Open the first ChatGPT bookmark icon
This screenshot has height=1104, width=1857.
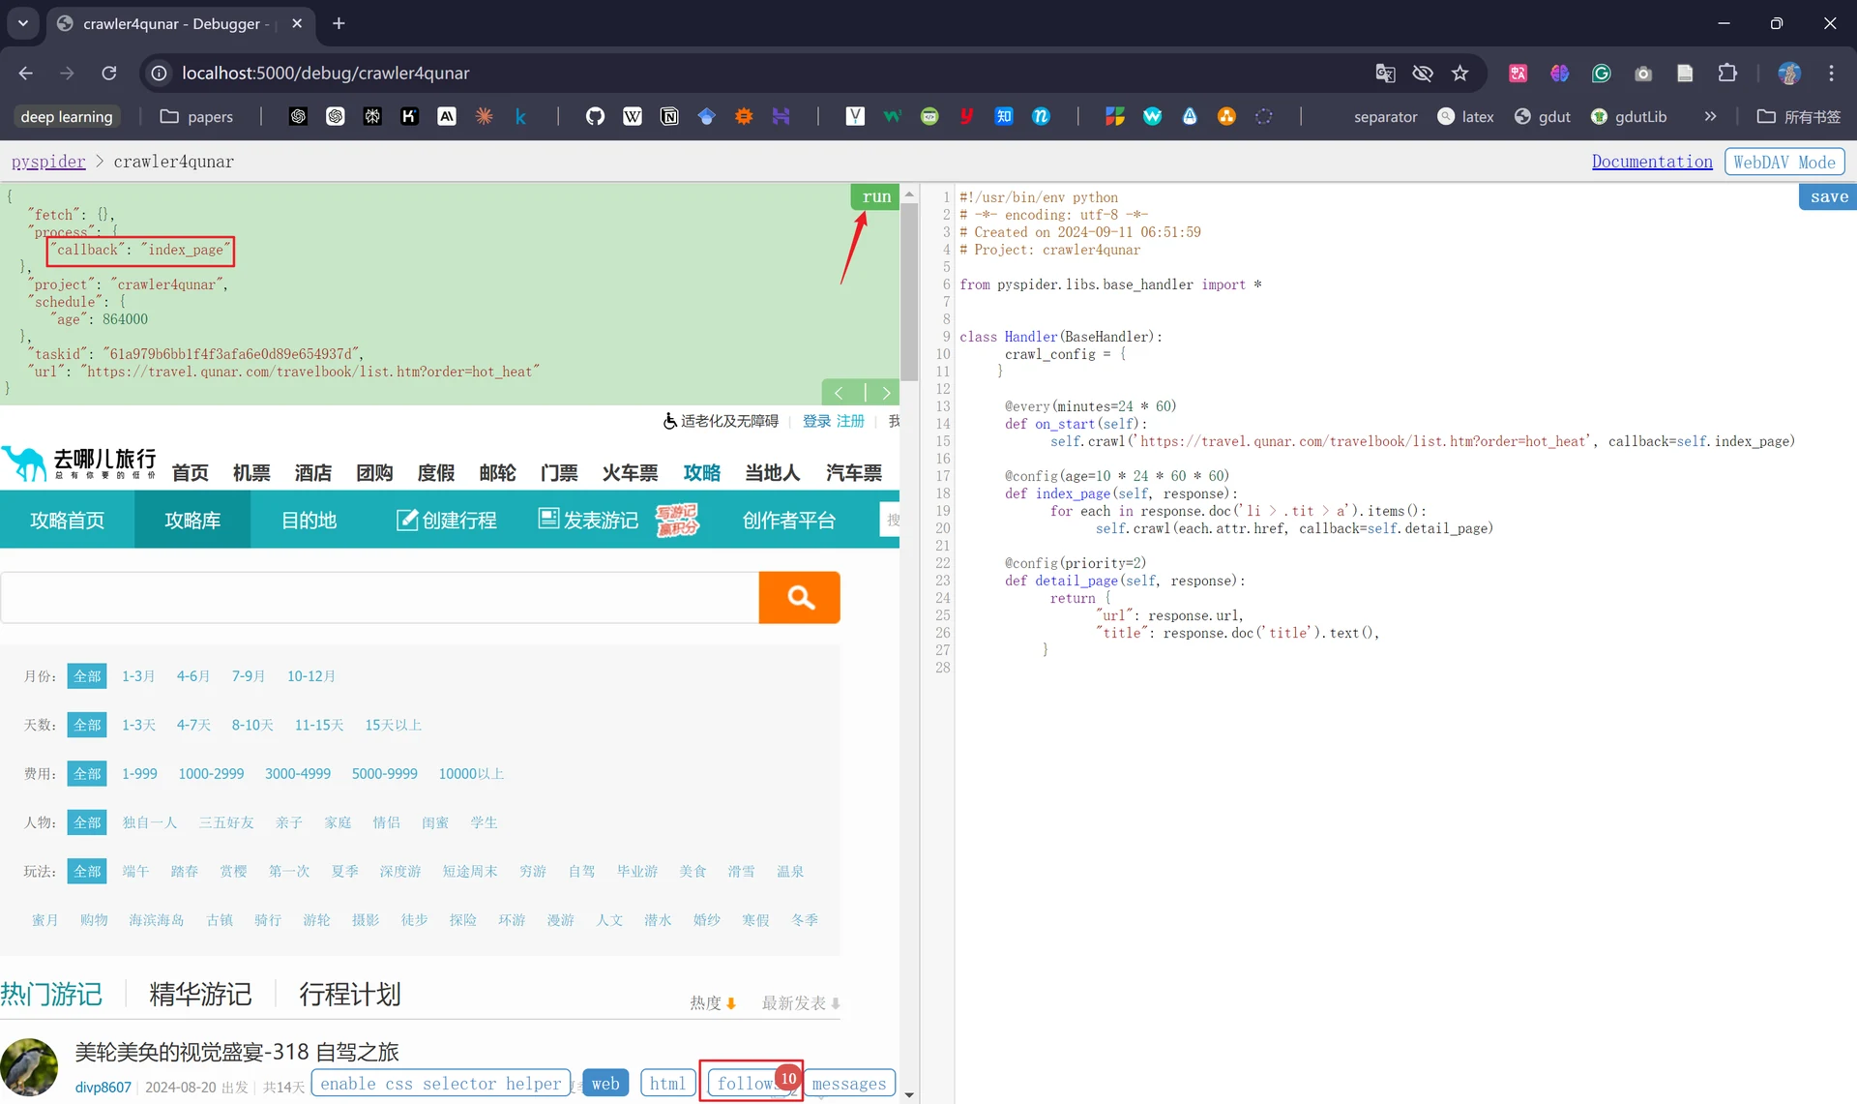[298, 116]
